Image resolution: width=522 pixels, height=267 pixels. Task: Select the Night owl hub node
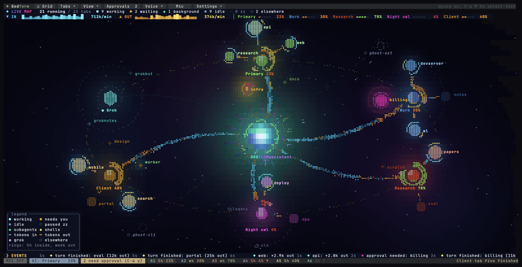pyautogui.click(x=261, y=213)
